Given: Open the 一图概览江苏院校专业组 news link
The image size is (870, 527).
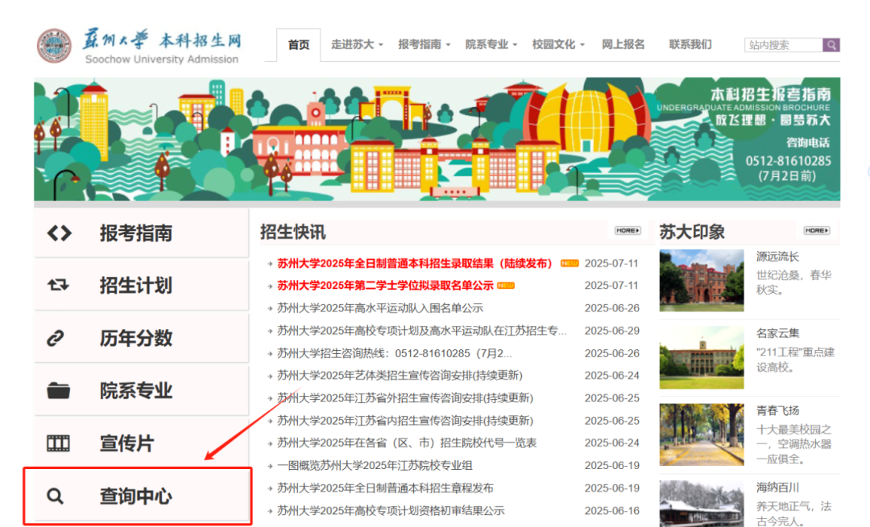Looking at the screenshot, I should (375, 466).
